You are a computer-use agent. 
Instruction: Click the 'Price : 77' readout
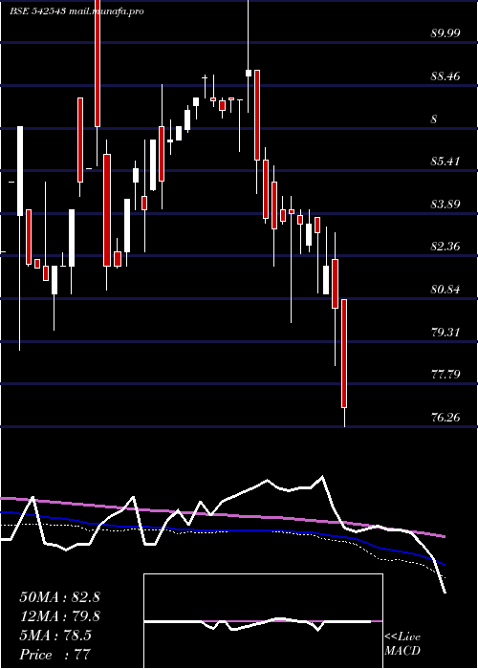55,655
